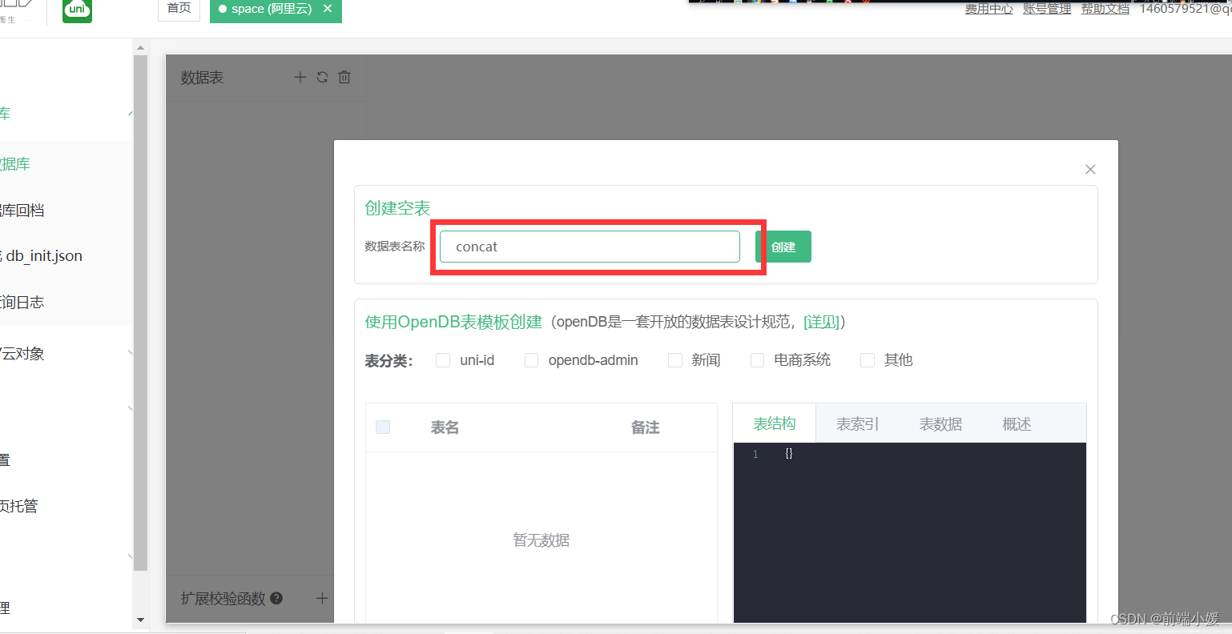This screenshot has width=1232, height=634.
Task: Switch to the 表结构 tab
Action: [x=775, y=423]
